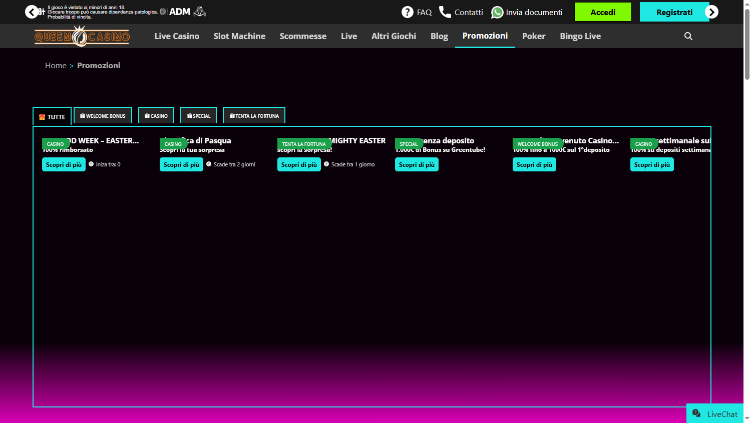Open the FAQ link

[424, 12]
